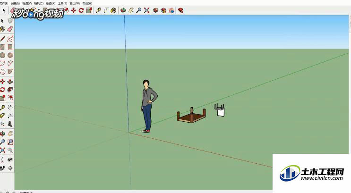This screenshot has height=193, width=351.
Task: Select the Polygon tool
Action: (x=10, y=55)
